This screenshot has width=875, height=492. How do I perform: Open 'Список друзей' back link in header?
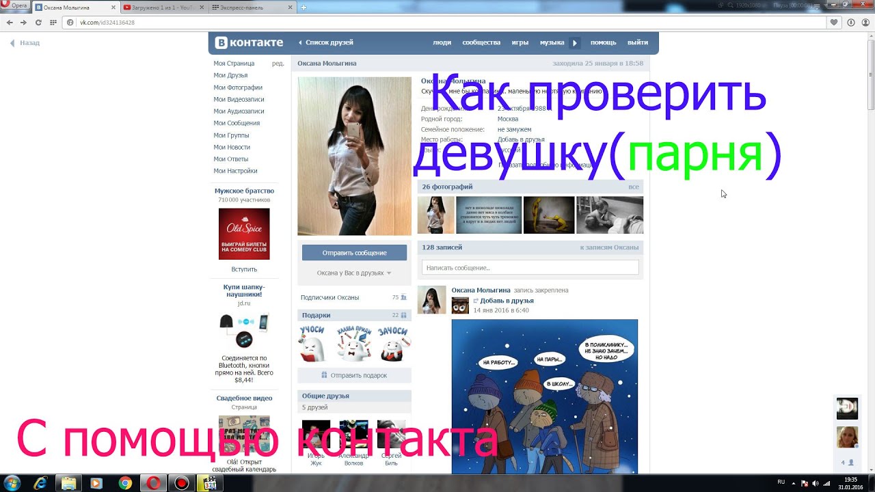(x=325, y=42)
